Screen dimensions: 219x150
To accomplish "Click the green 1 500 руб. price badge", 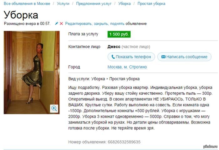I will pos(119,34).
